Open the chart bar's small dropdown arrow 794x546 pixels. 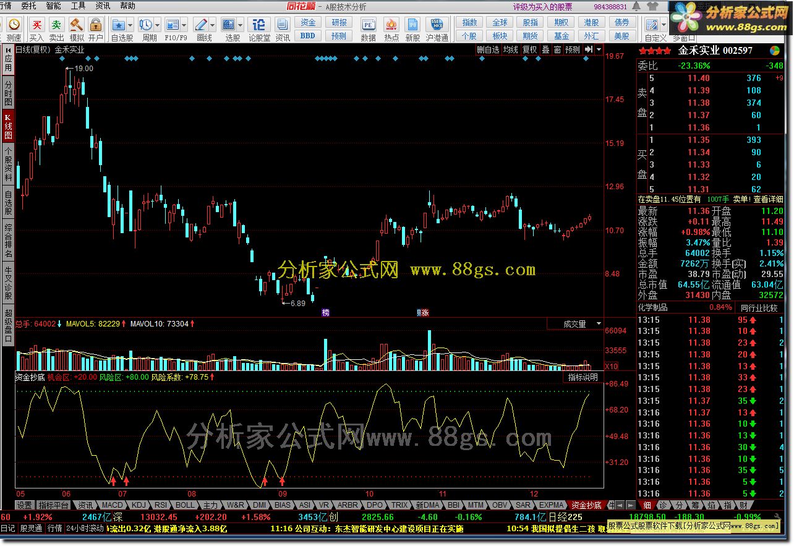tap(599, 49)
